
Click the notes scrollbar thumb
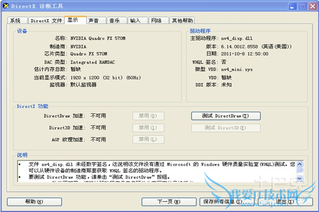tap(300, 170)
